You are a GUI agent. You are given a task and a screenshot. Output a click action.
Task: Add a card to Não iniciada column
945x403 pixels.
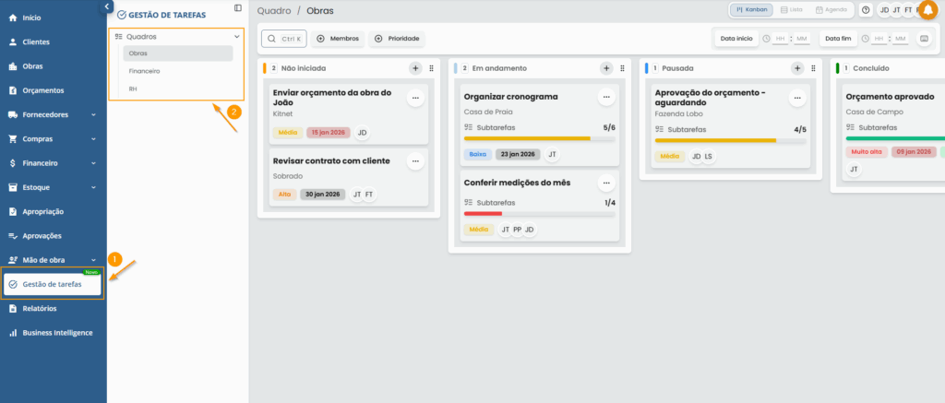tap(415, 68)
